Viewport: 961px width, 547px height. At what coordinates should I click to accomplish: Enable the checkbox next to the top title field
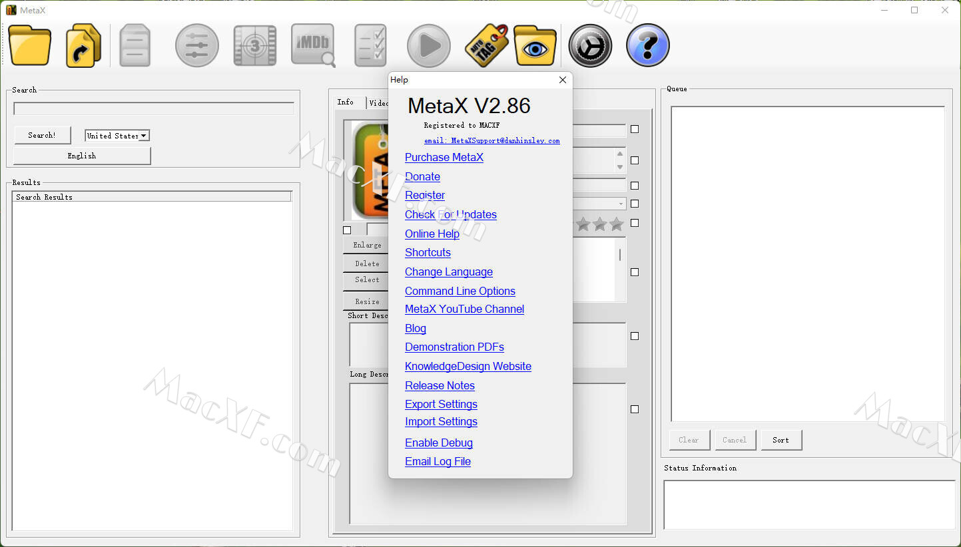coord(634,129)
